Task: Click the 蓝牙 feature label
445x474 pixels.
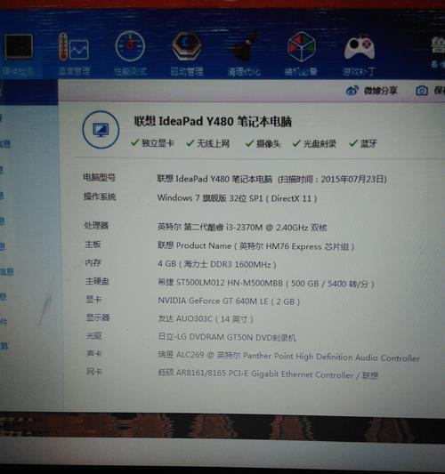Action: (x=368, y=143)
